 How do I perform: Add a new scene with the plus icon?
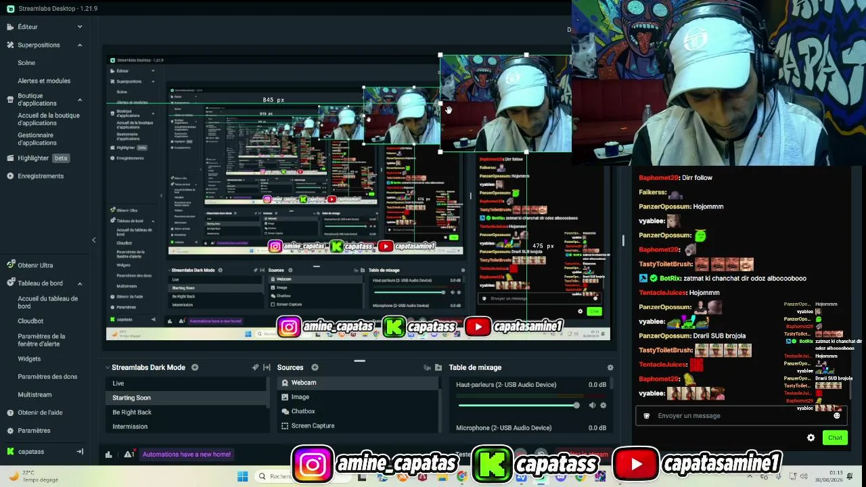point(195,367)
